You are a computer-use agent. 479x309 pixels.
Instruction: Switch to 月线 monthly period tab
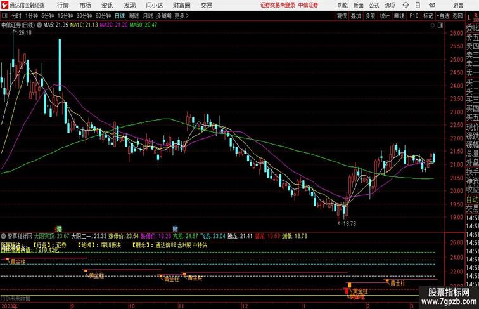point(148,16)
